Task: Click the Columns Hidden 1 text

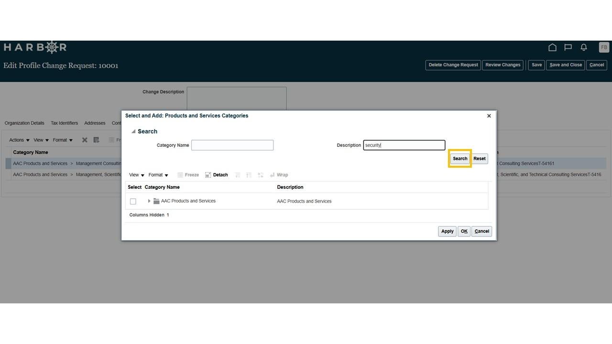Action: tap(149, 215)
